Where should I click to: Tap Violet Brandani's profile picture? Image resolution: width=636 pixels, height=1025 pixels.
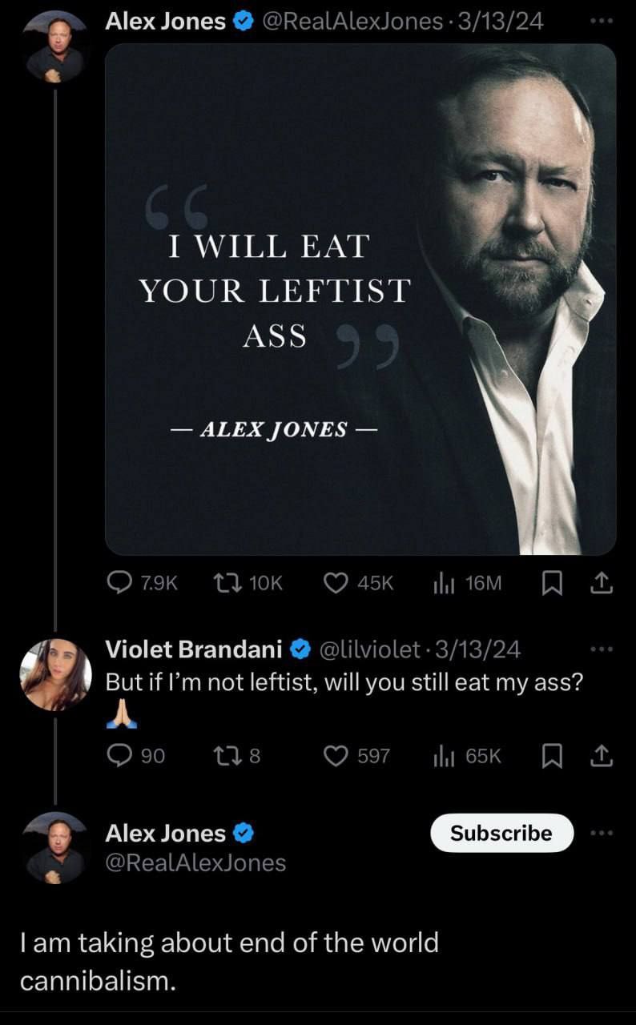tap(55, 674)
